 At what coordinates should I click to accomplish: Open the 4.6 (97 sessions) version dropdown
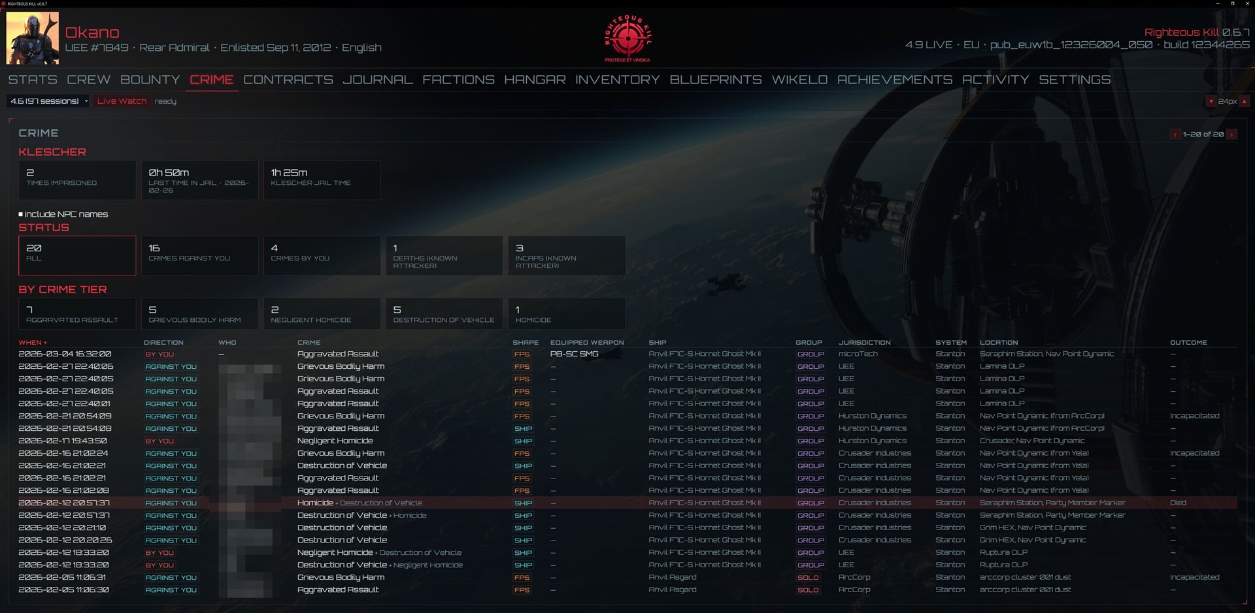48,101
